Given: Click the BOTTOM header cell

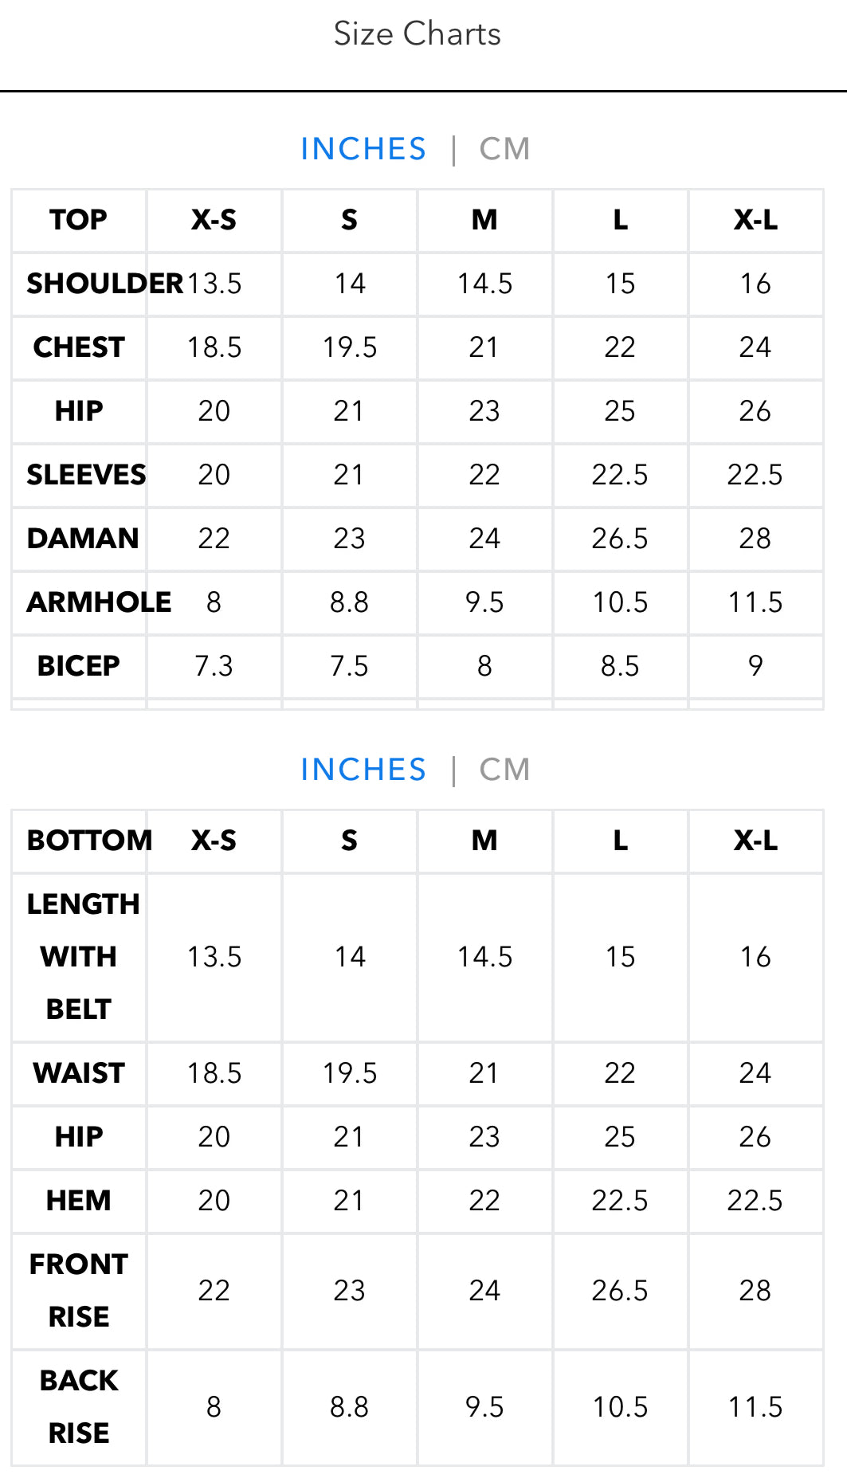Looking at the screenshot, I should 89,841.
